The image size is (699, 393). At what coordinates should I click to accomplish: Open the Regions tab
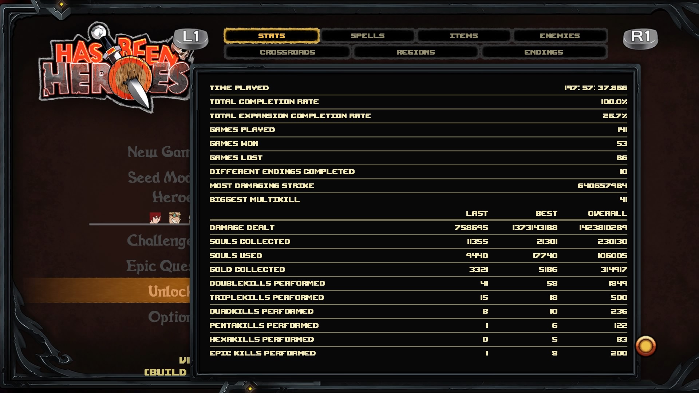coord(416,52)
